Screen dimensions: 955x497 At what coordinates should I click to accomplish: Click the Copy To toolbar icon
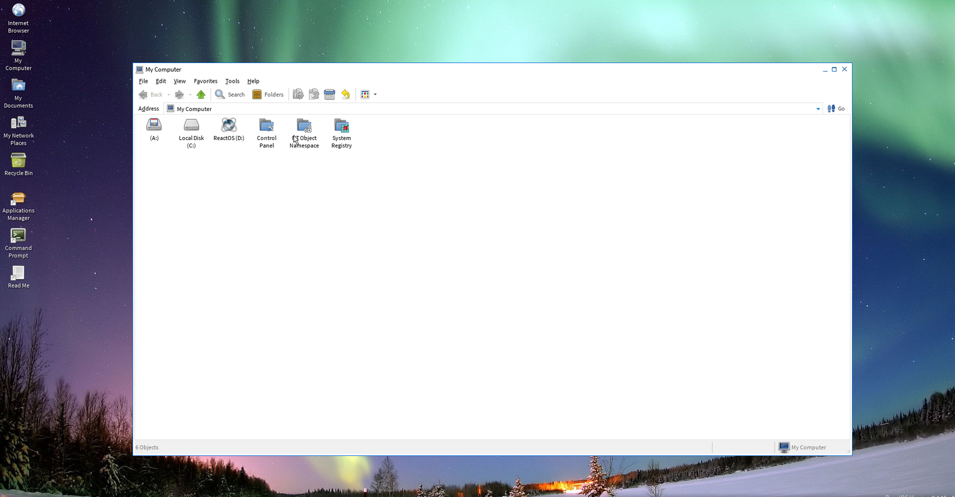coord(314,94)
